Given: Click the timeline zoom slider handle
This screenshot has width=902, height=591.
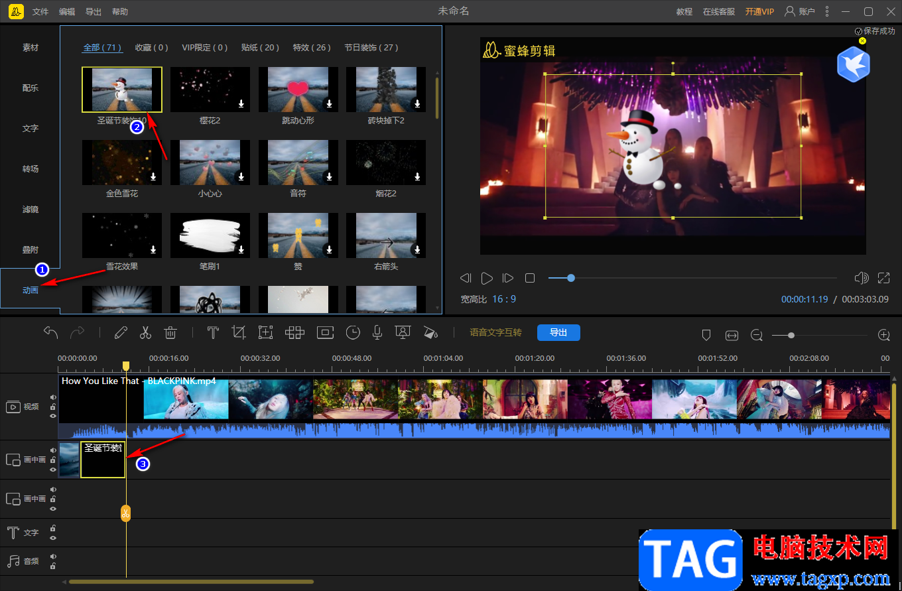Looking at the screenshot, I should 791,336.
